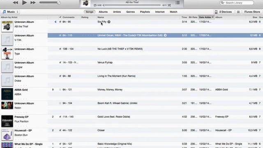Screen dimensions: 263x148
Task: Switch to the Playlists tab
Action: click(x=145, y=12)
